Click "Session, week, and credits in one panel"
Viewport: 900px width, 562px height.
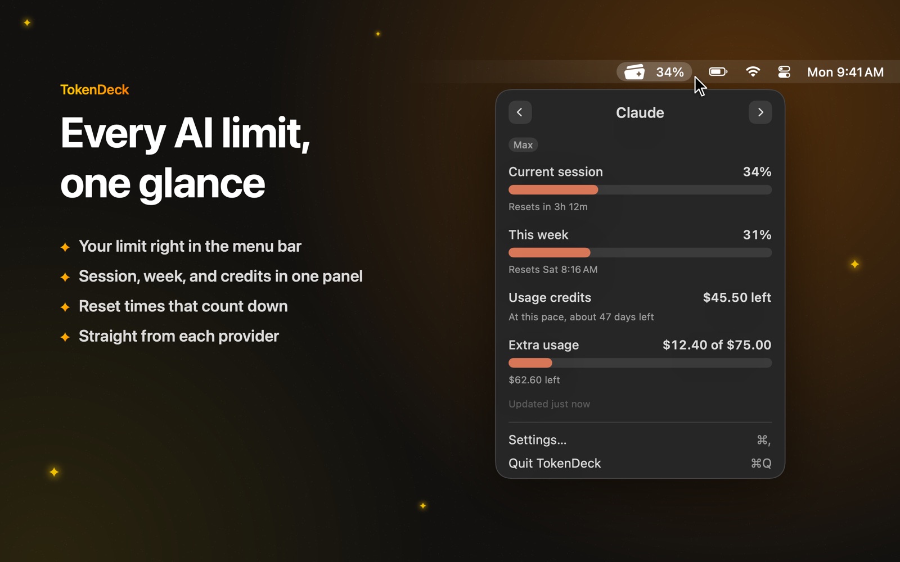tap(220, 277)
